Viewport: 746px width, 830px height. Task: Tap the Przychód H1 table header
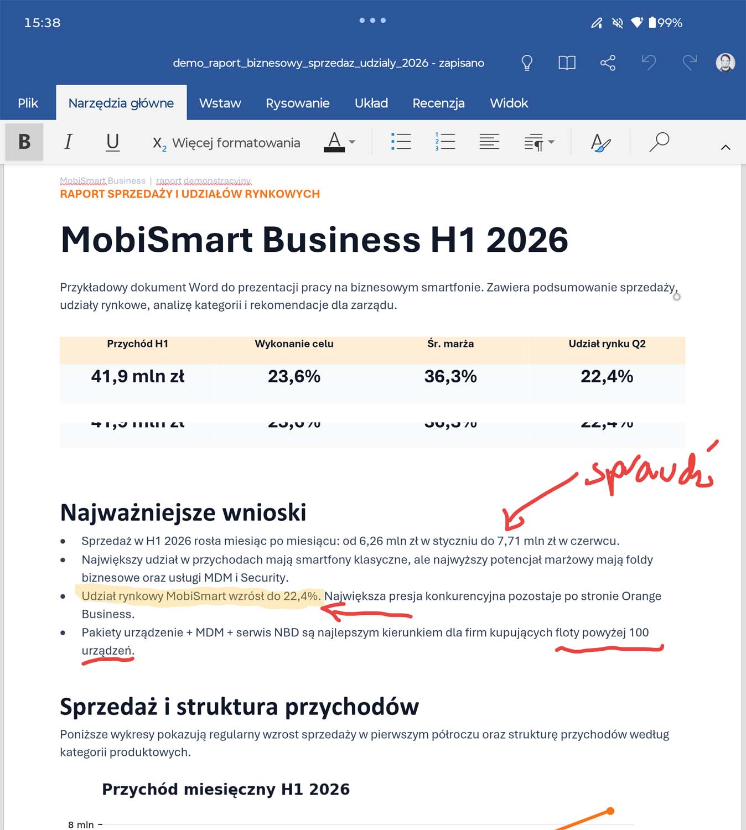coord(138,344)
